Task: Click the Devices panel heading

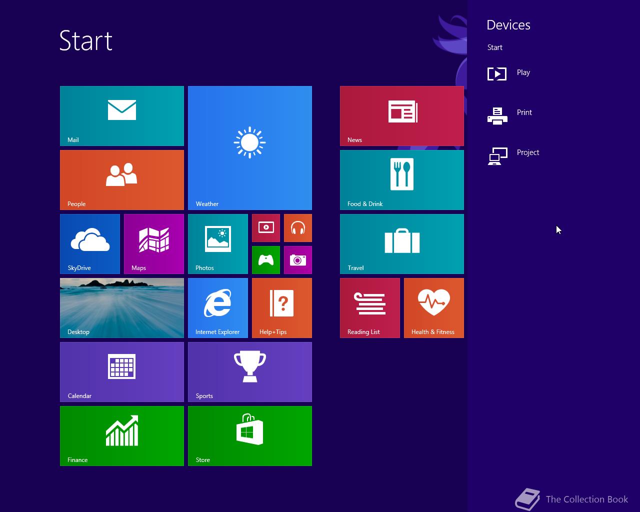Action: coord(508,25)
